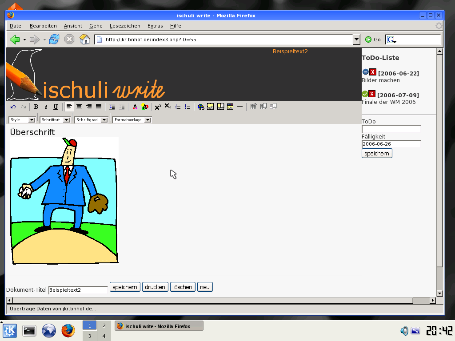
Task: Switch to virtual desktop 2 in the pager
Action: (x=104, y=325)
